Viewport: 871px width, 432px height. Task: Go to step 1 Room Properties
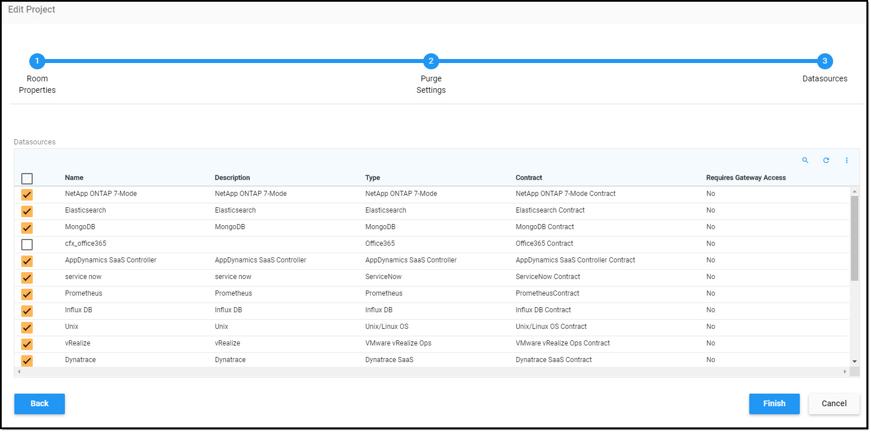(37, 61)
